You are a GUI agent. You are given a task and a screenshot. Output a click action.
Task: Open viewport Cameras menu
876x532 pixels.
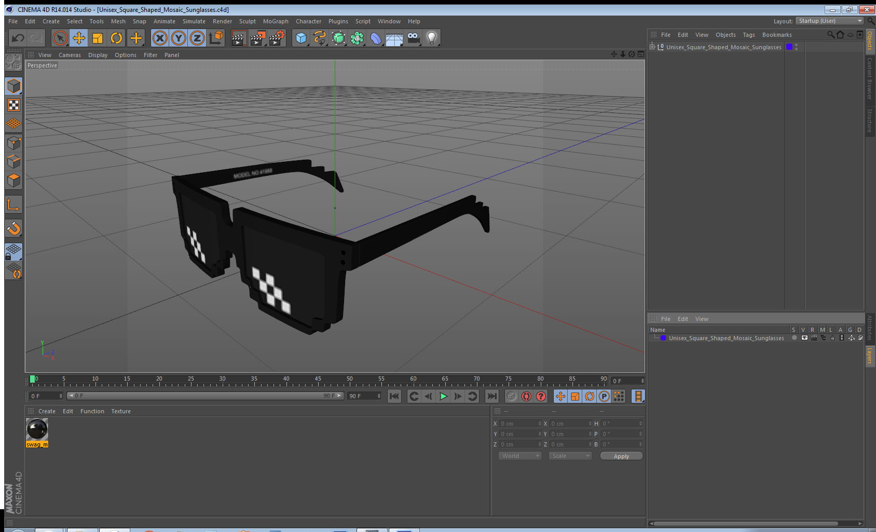(x=70, y=55)
